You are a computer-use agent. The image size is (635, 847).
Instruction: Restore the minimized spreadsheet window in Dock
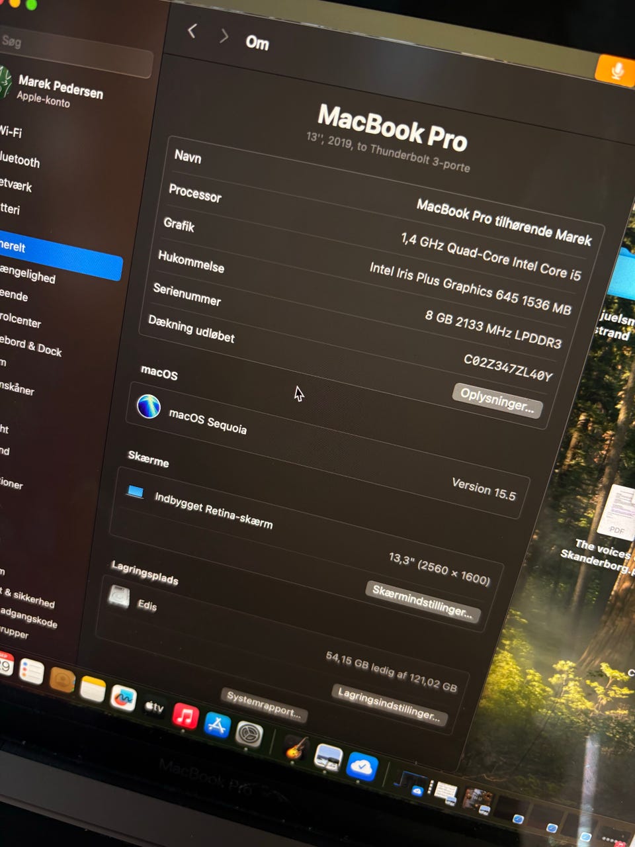[446, 792]
